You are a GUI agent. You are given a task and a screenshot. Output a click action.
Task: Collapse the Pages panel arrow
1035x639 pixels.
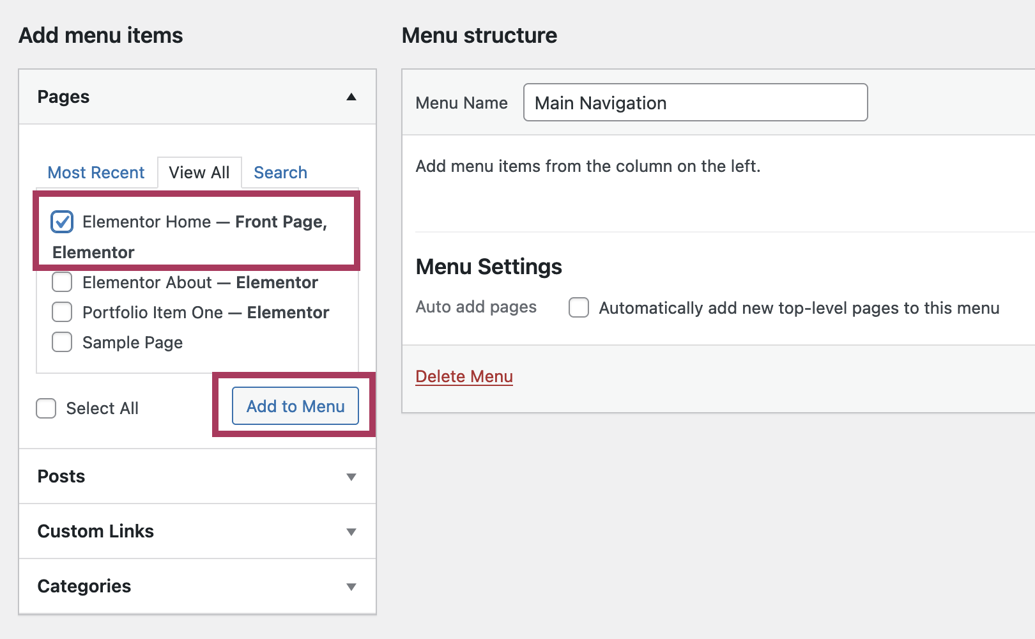[x=351, y=97]
